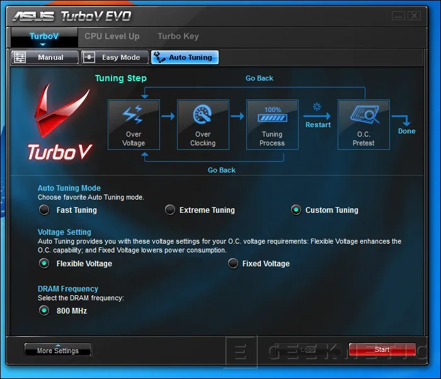Click the Restart label

point(318,125)
